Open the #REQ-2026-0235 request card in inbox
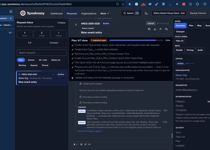The height and width of the screenshot is (150, 210). tap(42, 78)
